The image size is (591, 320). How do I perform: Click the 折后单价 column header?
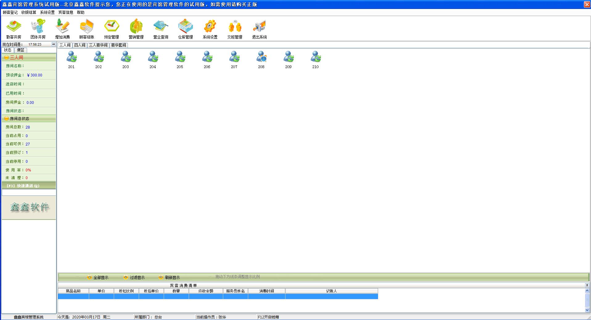[151, 291]
